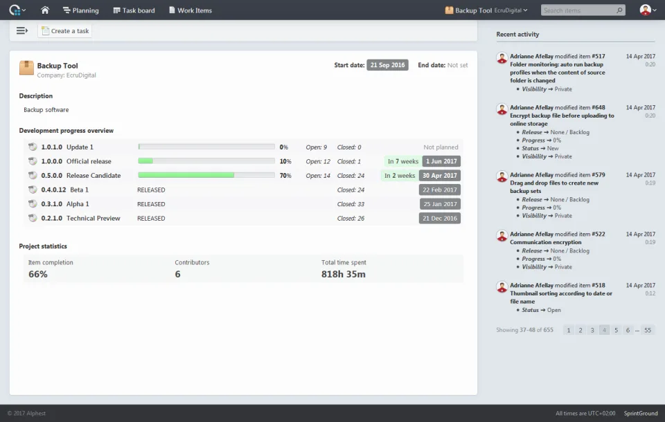Click the release icon for 0.5.0.0 Release Candidate

[x=33, y=176]
